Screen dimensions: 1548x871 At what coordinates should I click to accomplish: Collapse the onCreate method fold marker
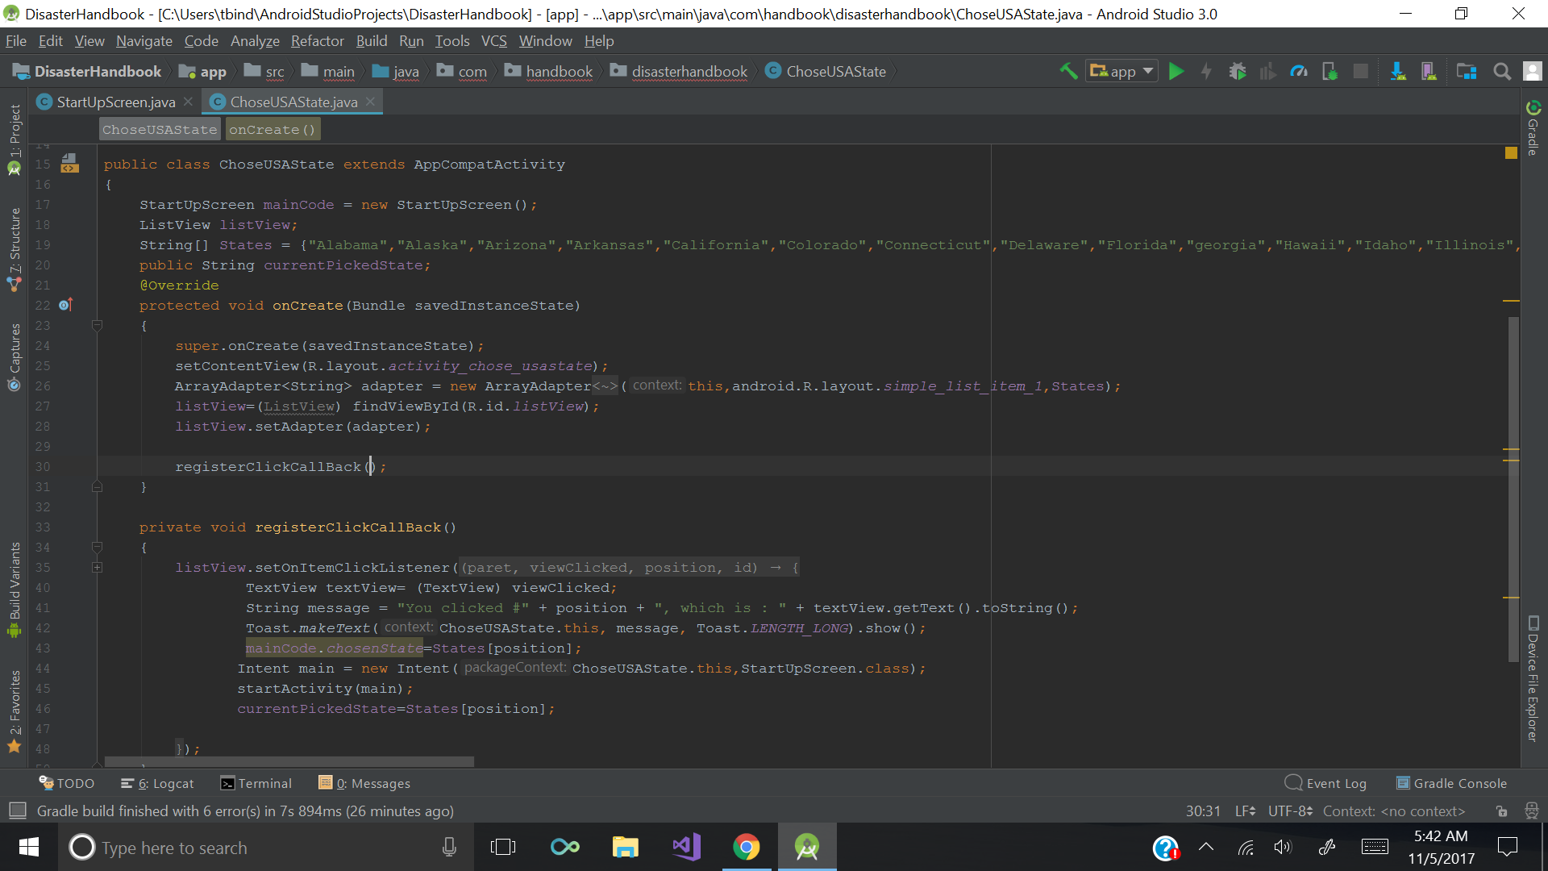pyautogui.click(x=97, y=326)
